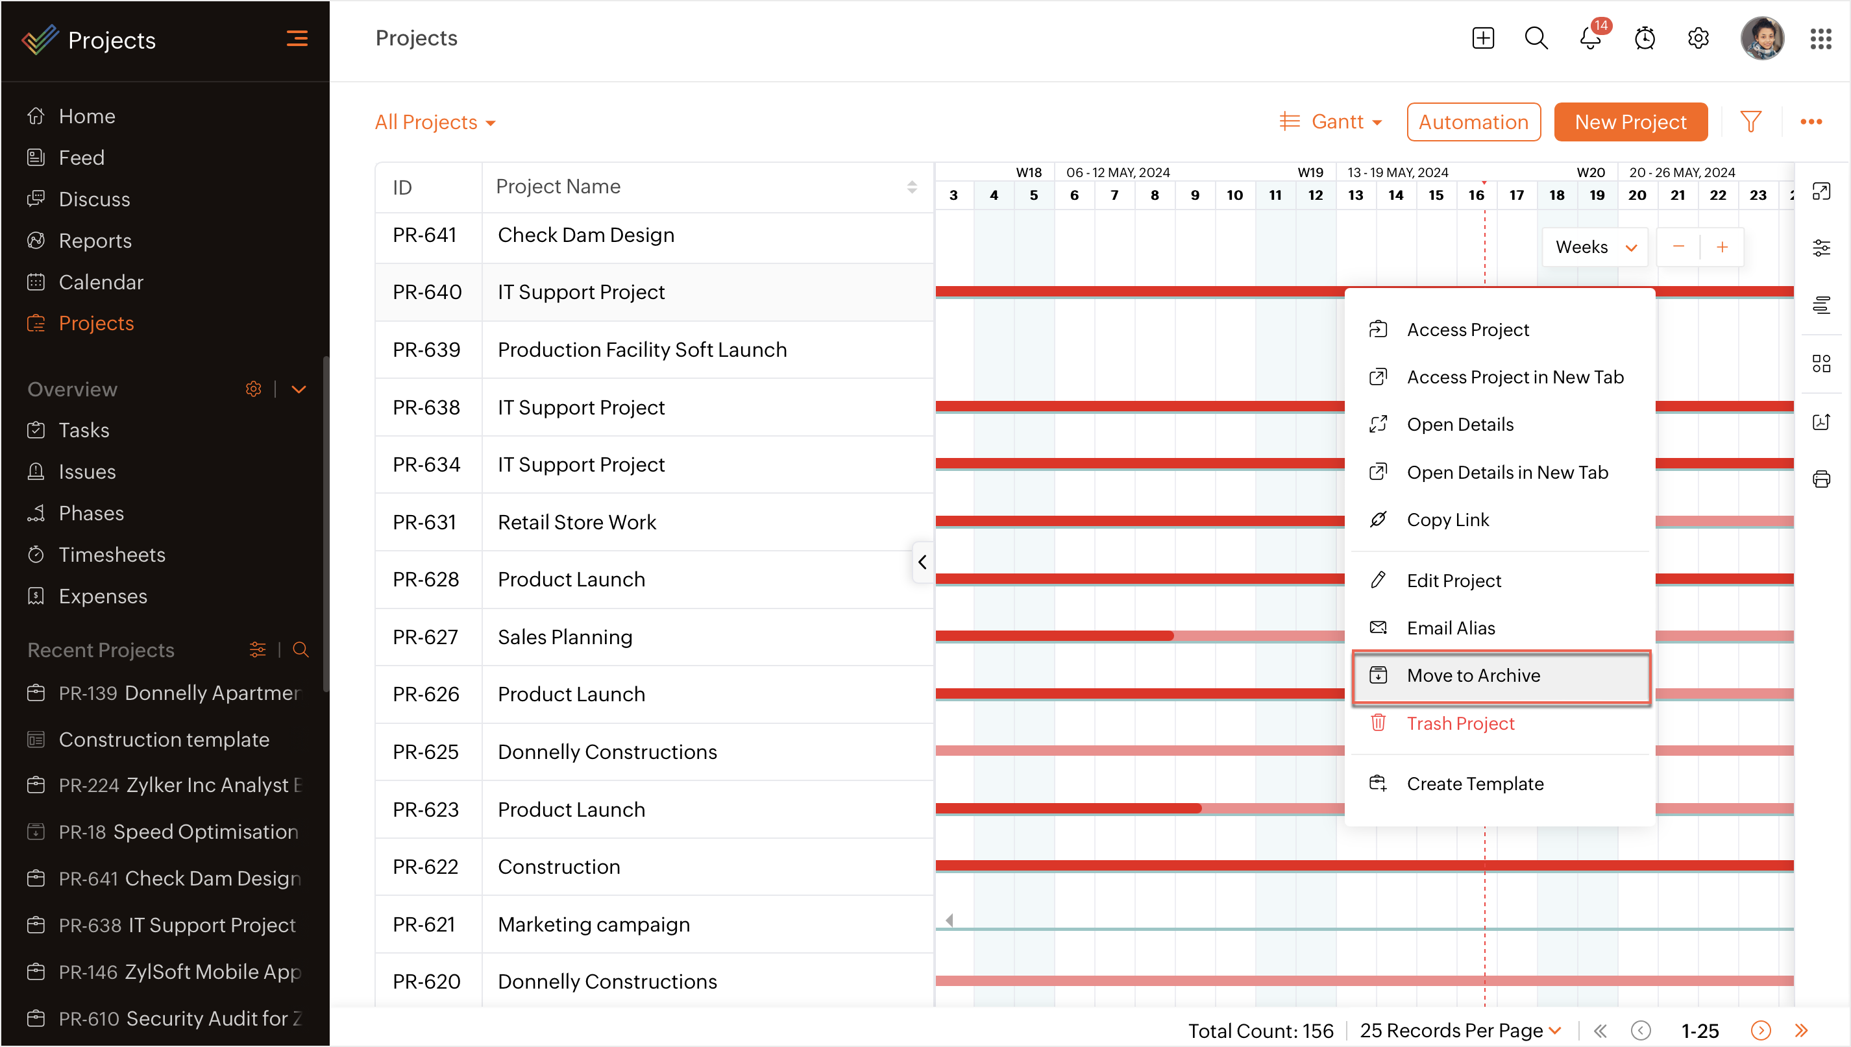Expand the All Projects dropdown

click(x=435, y=122)
